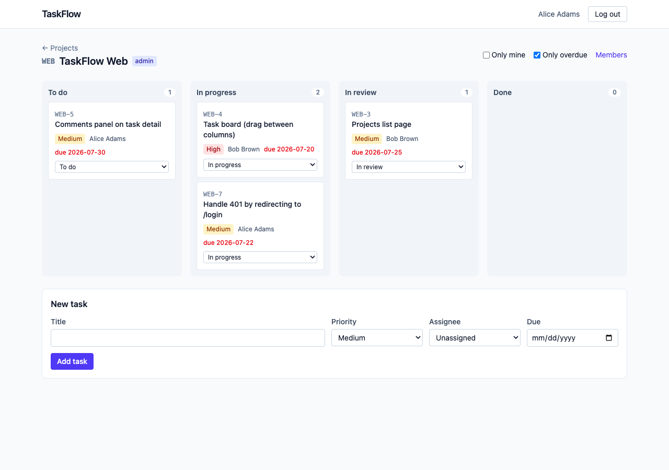Expand the Priority dropdown in New task
The height and width of the screenshot is (470, 669).
coord(377,338)
